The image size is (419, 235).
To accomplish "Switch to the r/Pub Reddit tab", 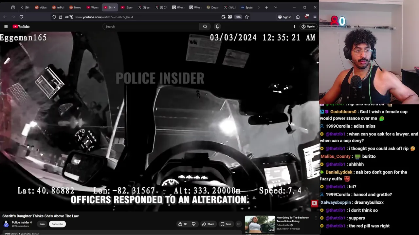I will [x=58, y=7].
